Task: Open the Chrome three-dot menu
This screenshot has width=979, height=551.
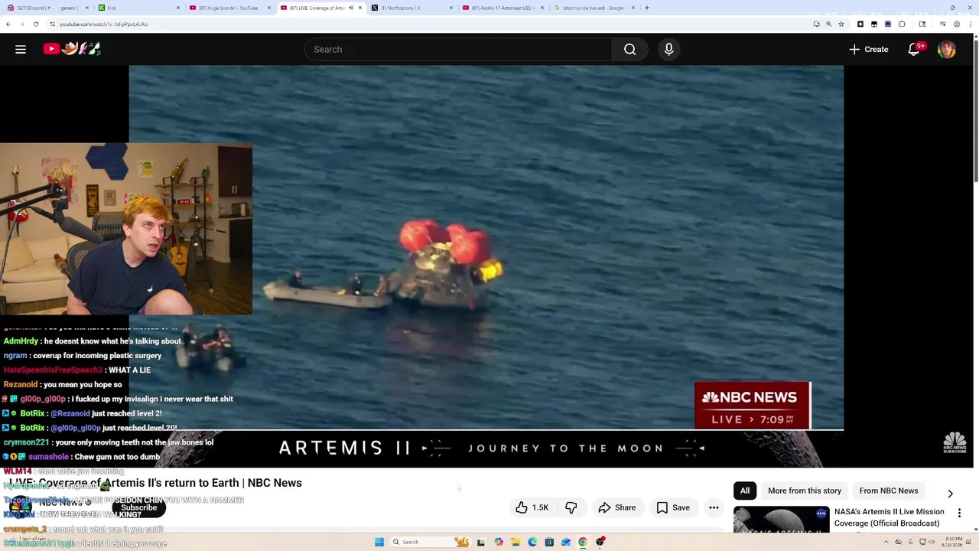Action: [x=971, y=24]
